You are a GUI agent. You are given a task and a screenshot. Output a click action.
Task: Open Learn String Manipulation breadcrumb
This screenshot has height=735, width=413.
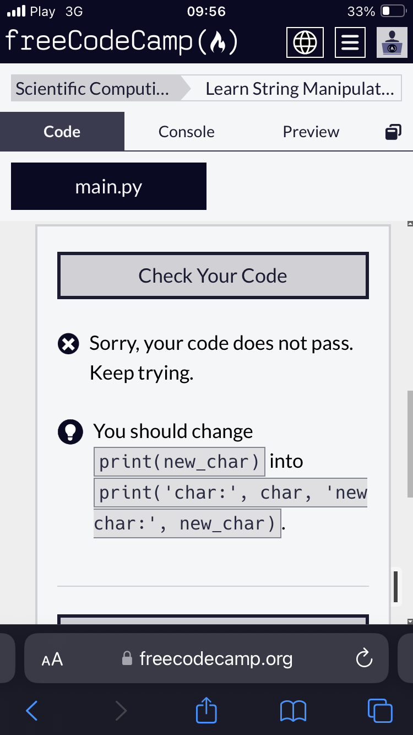click(299, 89)
